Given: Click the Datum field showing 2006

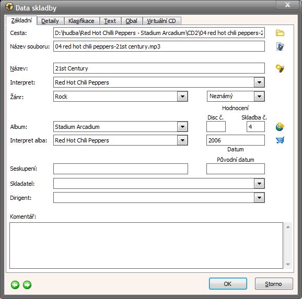Looking at the screenshot, I should [x=235, y=140].
